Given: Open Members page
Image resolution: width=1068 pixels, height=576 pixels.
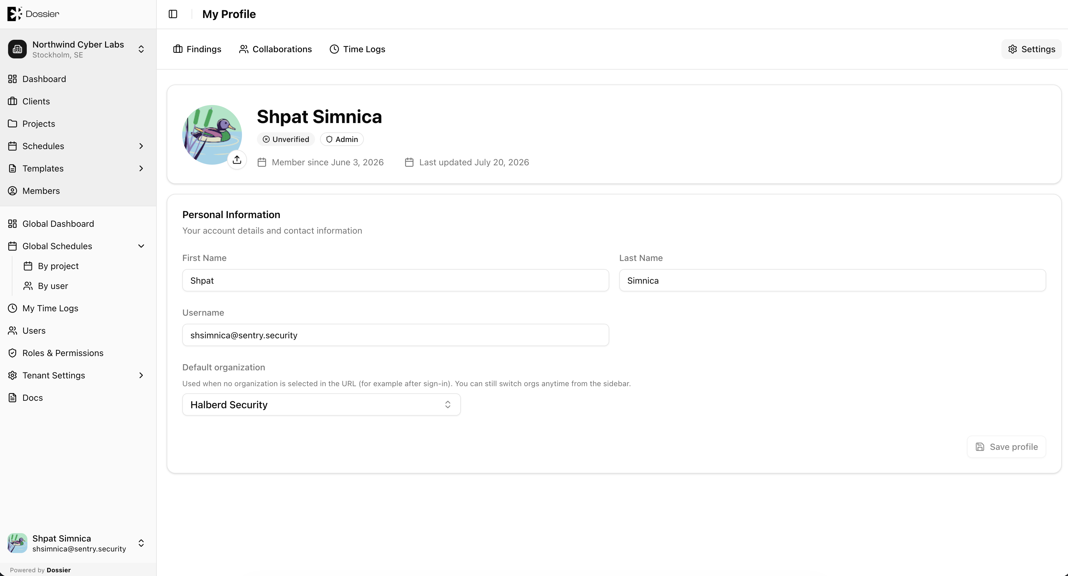Looking at the screenshot, I should [78, 190].
